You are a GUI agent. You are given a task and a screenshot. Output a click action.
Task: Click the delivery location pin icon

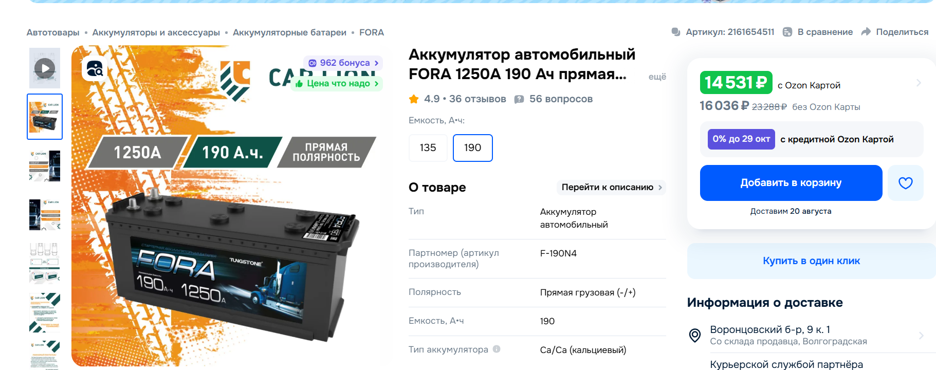[695, 336]
